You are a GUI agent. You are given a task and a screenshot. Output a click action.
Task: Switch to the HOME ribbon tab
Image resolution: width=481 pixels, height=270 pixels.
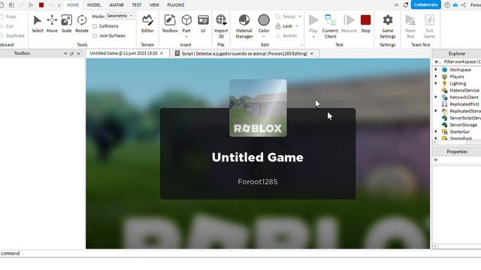(x=73, y=5)
